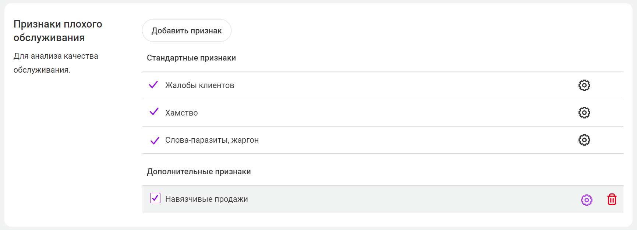The width and height of the screenshot is (637, 230).
Task: Click the Признаки плохого обслуживания title
Action: pos(58,31)
